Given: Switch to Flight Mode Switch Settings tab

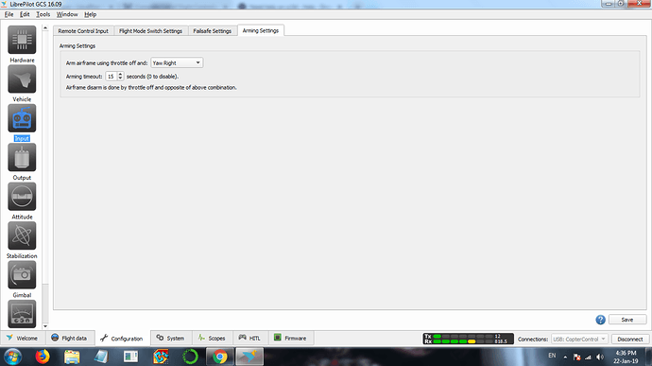Looking at the screenshot, I should tap(150, 31).
